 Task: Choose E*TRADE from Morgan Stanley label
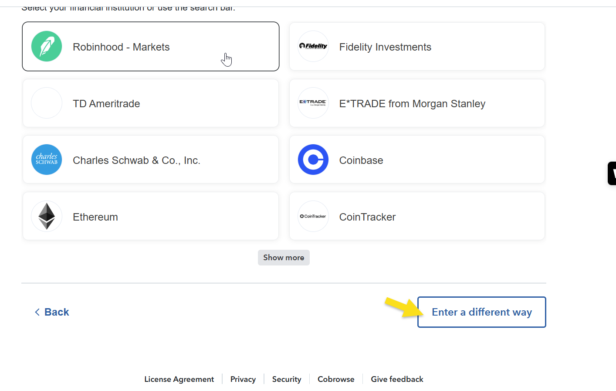(x=412, y=104)
